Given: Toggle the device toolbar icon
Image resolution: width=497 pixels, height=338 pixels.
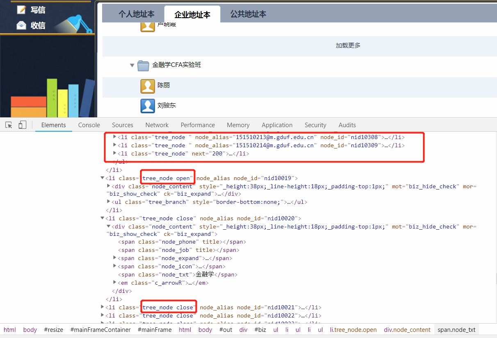Looking at the screenshot, I should [23, 125].
